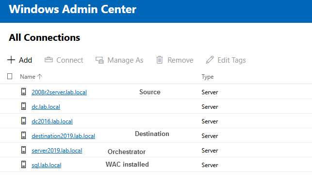Open the dc.lab.local connection link
This screenshot has height=188, width=312.
[x=46, y=107]
